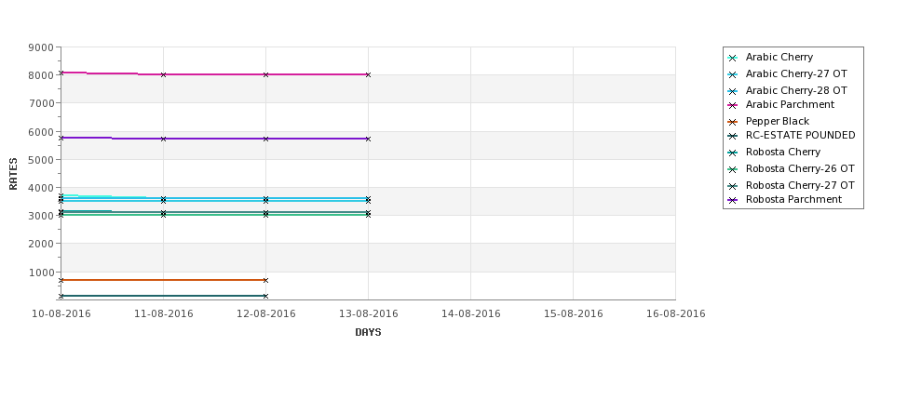Click the Robosta Cherry-27 OT legend marker
The image size is (908, 399).
click(733, 186)
